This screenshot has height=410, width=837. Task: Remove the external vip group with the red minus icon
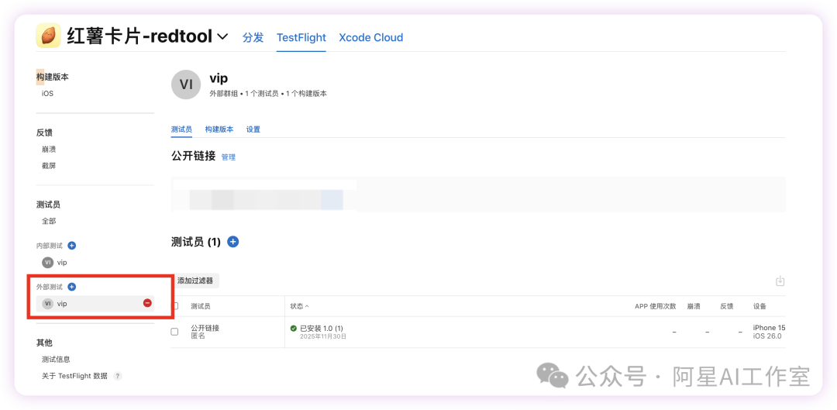click(x=147, y=303)
